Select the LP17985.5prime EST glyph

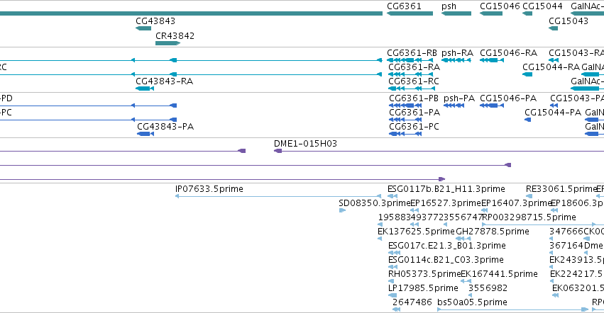pyautogui.click(x=392, y=295)
